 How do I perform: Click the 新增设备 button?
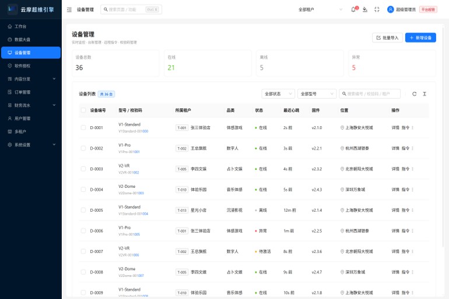pyautogui.click(x=420, y=38)
